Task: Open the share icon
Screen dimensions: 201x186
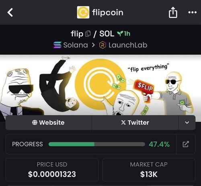Action: [173, 12]
